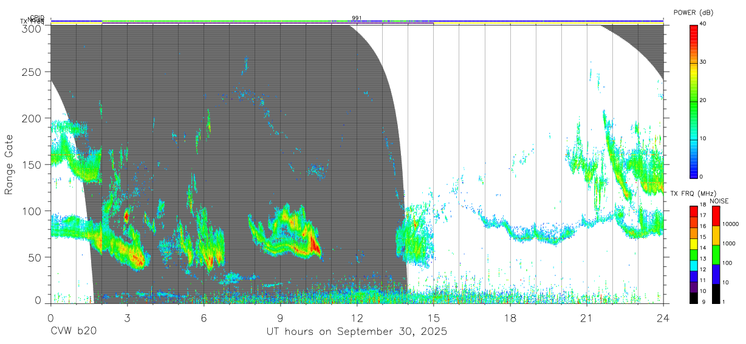
Task: Click the 100 tick on Range Gate axis
Action: coord(33,211)
